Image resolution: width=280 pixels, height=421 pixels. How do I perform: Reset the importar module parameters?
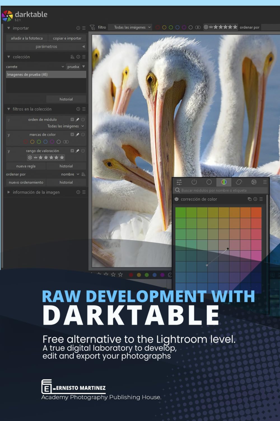pyautogui.click(x=78, y=28)
